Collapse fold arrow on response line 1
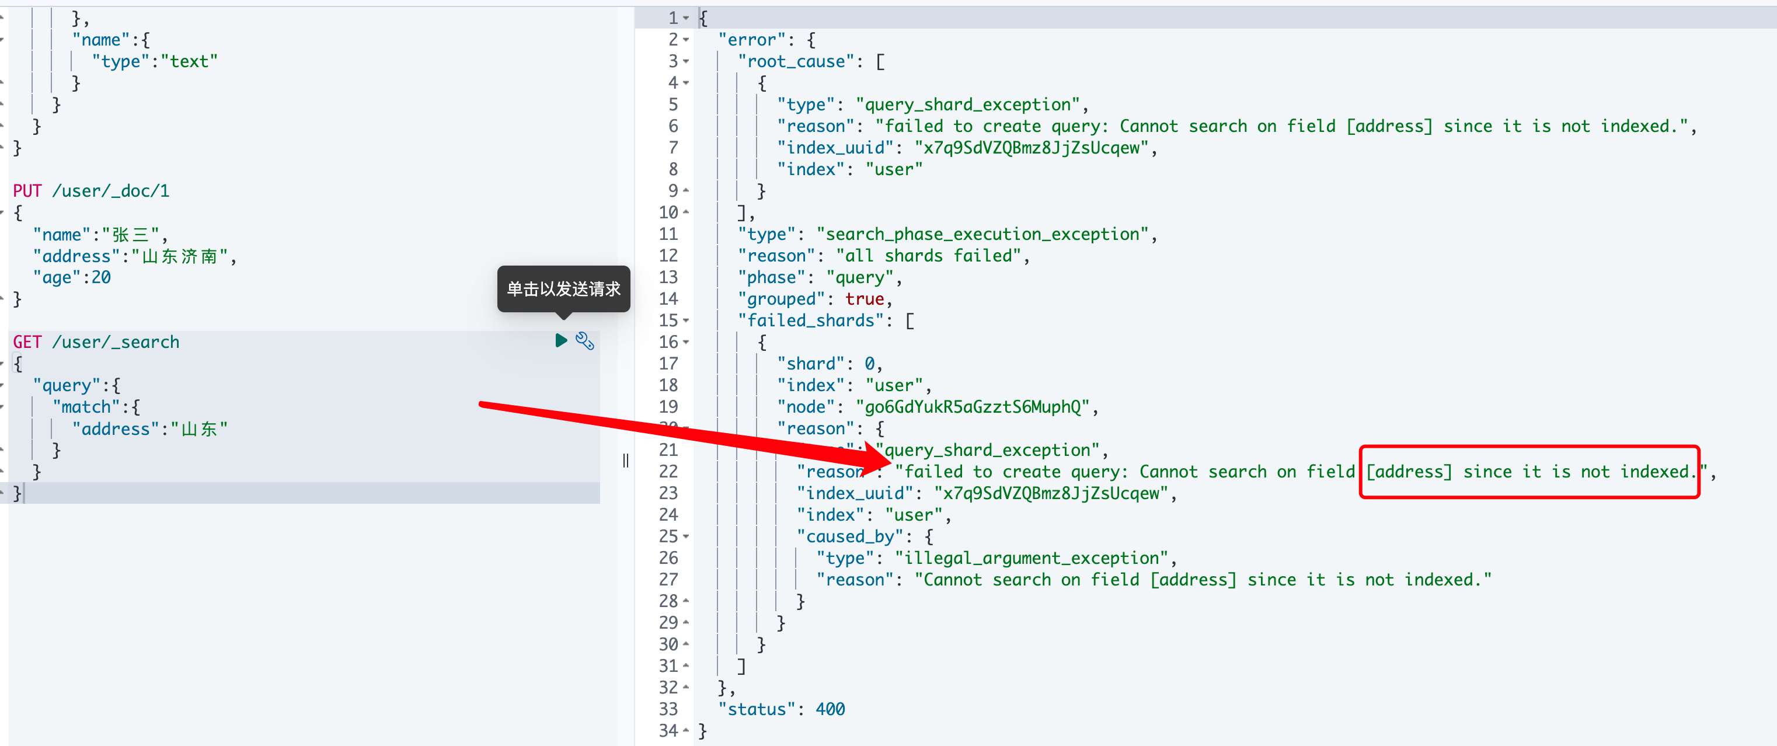The height and width of the screenshot is (746, 1777). tap(687, 19)
